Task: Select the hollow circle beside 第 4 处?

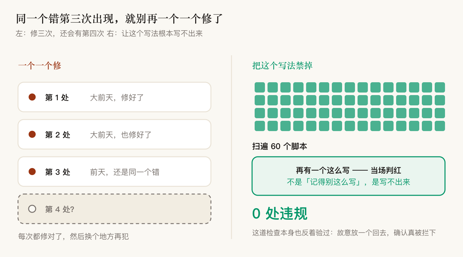Action: click(x=32, y=209)
